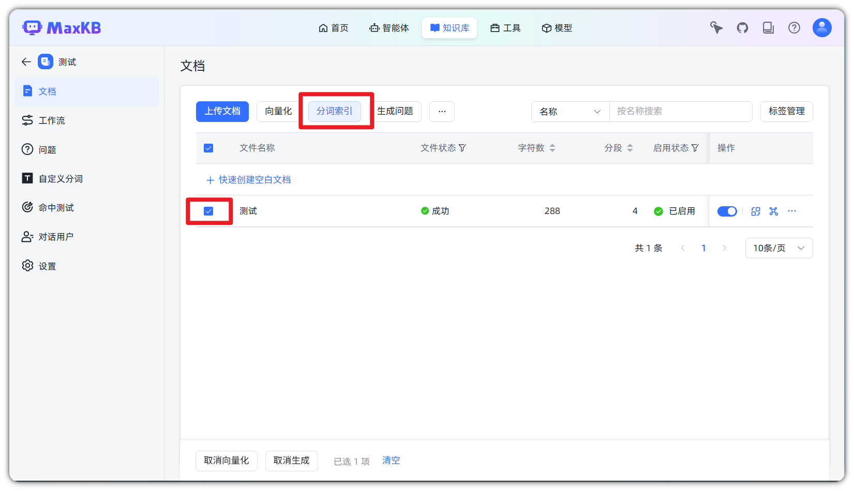The width and height of the screenshot is (854, 491).
Task: Click the 生成问题 button
Action: pyautogui.click(x=395, y=111)
